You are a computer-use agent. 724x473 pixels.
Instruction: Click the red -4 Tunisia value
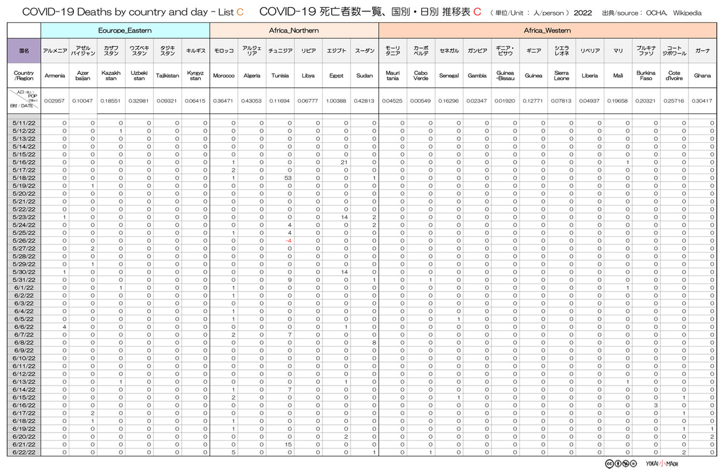point(289,240)
